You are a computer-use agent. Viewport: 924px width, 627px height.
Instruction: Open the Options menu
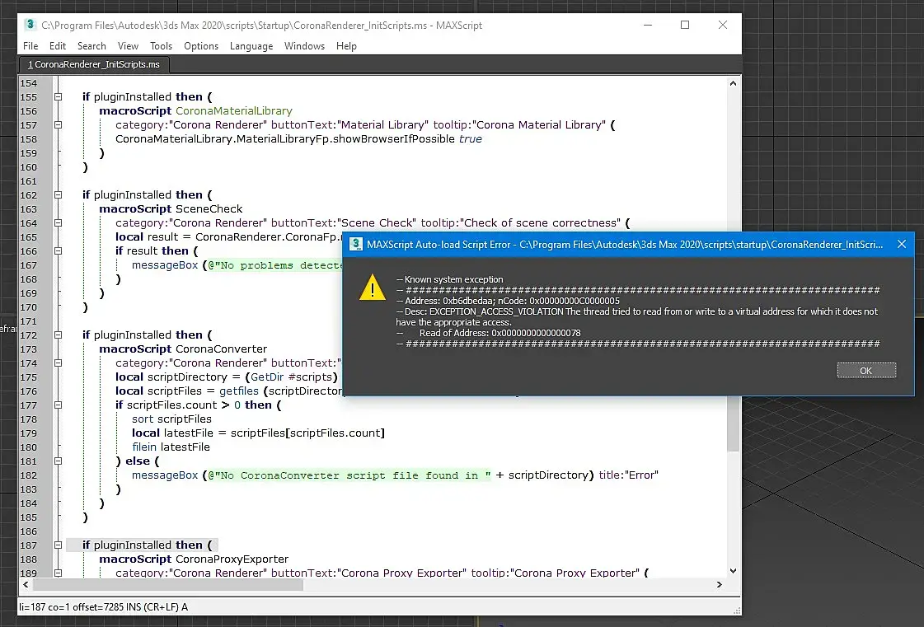click(201, 46)
